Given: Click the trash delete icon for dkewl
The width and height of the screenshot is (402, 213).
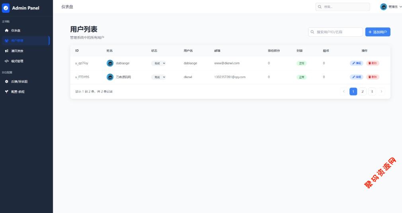Looking at the screenshot, I should click(369, 77).
